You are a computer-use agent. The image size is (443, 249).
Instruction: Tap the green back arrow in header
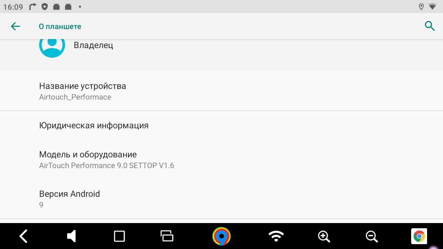tap(15, 26)
